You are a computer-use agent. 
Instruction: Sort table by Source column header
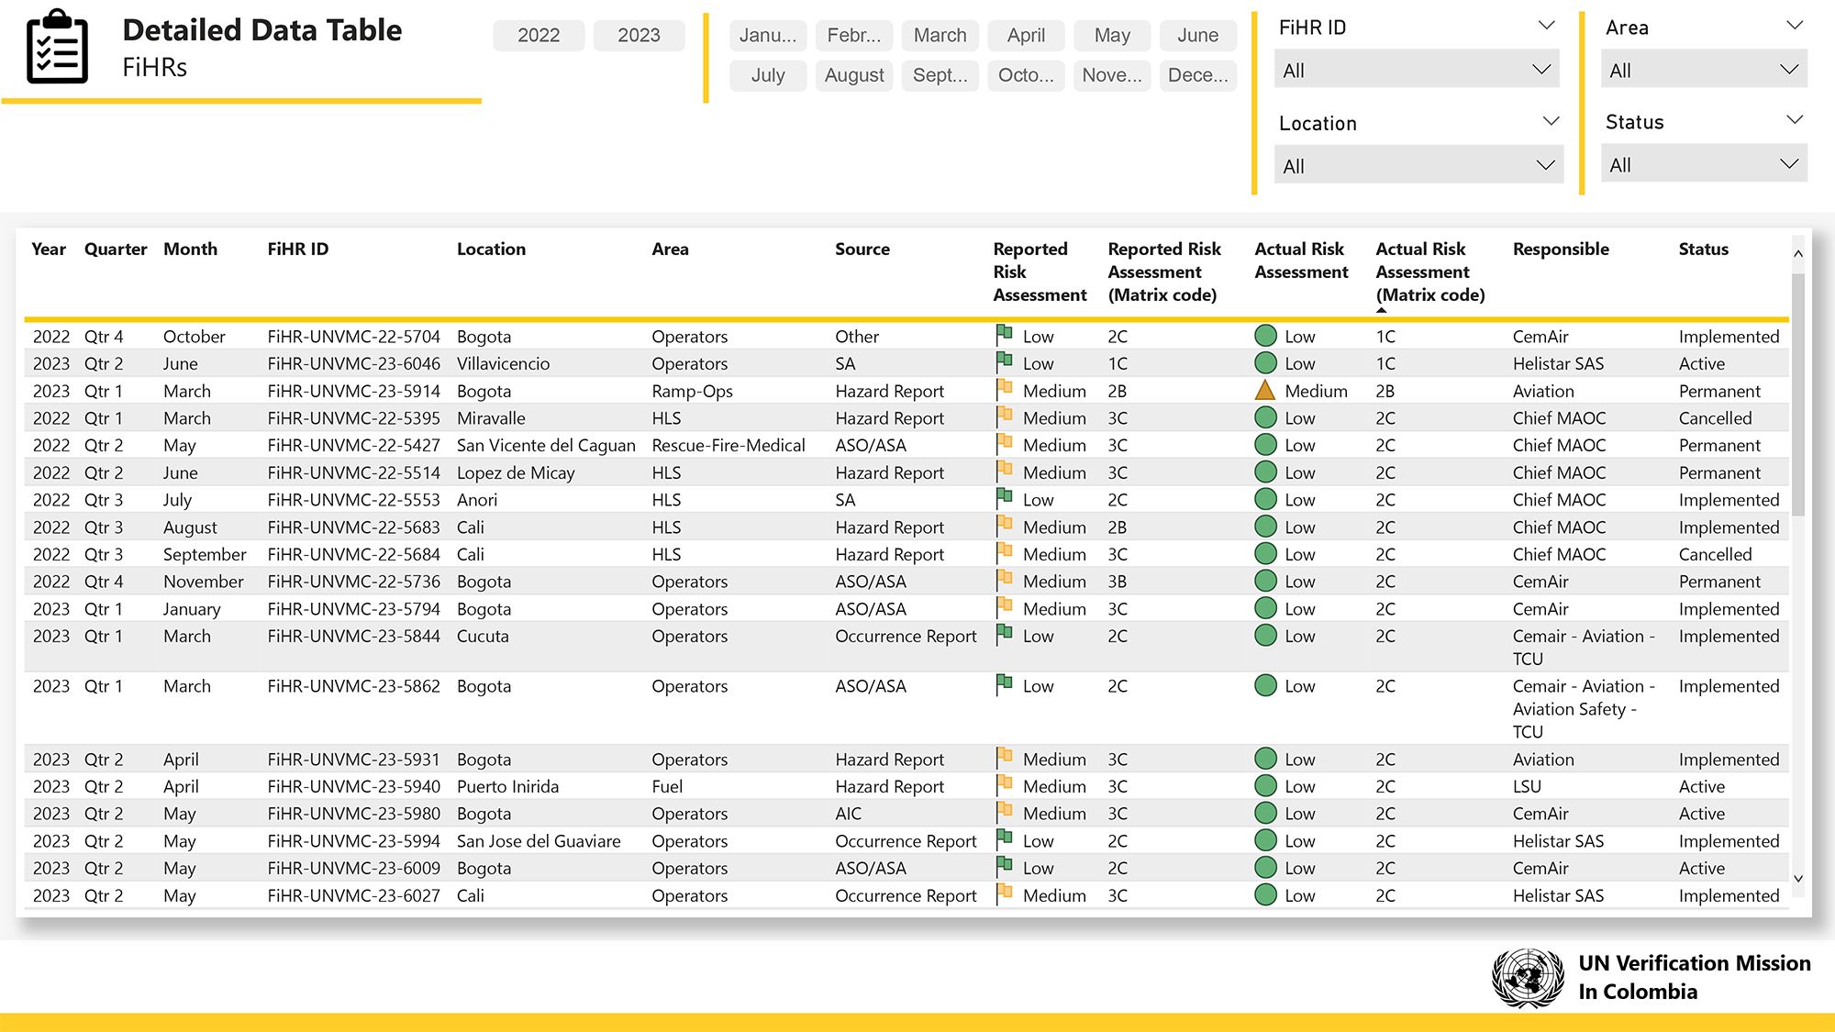pyautogui.click(x=862, y=249)
